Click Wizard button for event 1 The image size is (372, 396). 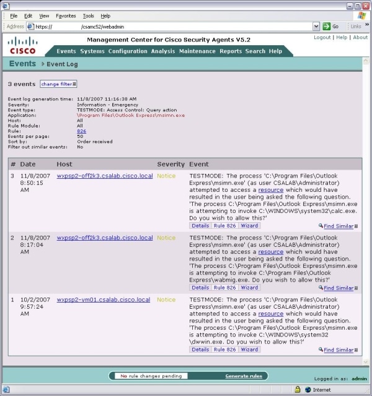pos(249,349)
